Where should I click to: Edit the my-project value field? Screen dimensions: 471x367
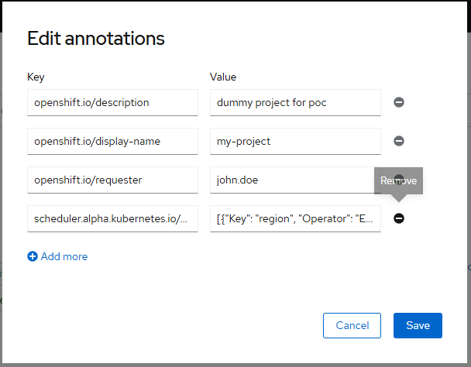[x=295, y=141]
